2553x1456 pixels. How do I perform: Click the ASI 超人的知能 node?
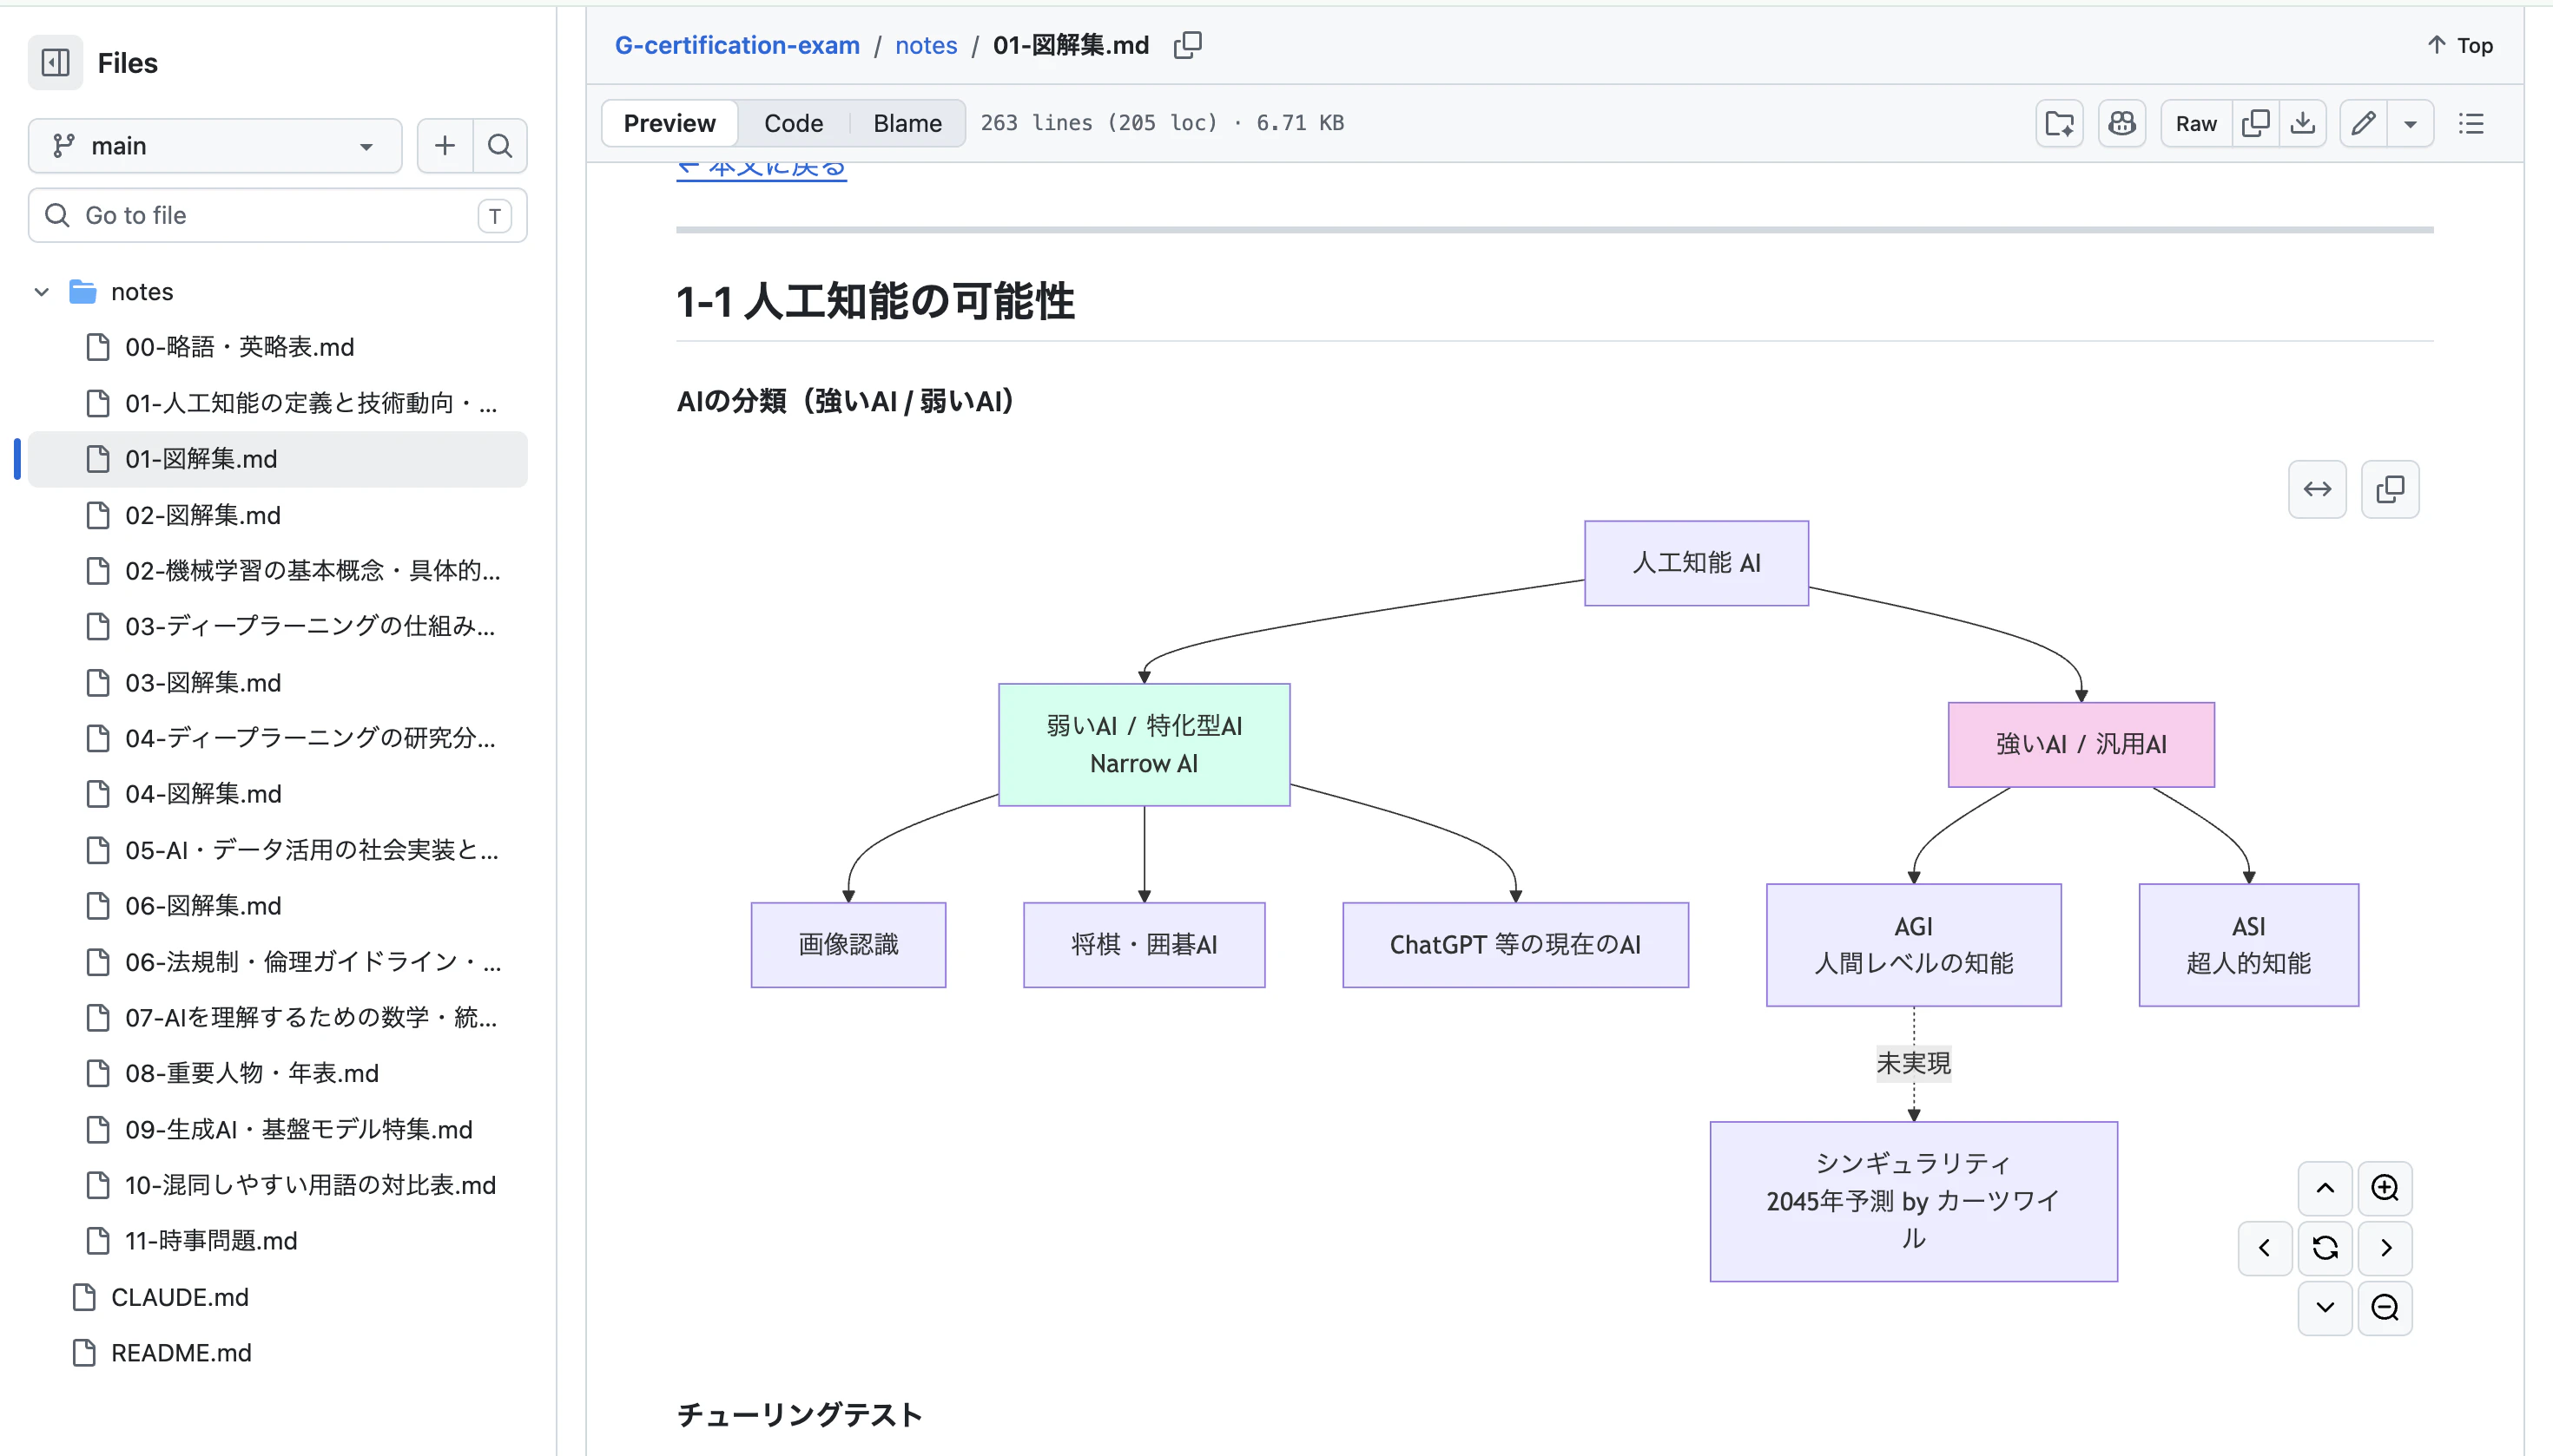pyautogui.click(x=2249, y=945)
